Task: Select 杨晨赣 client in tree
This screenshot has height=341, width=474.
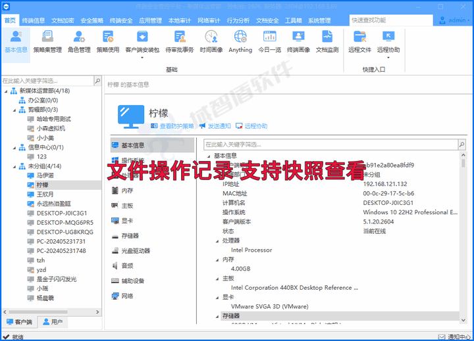Action: [45, 298]
